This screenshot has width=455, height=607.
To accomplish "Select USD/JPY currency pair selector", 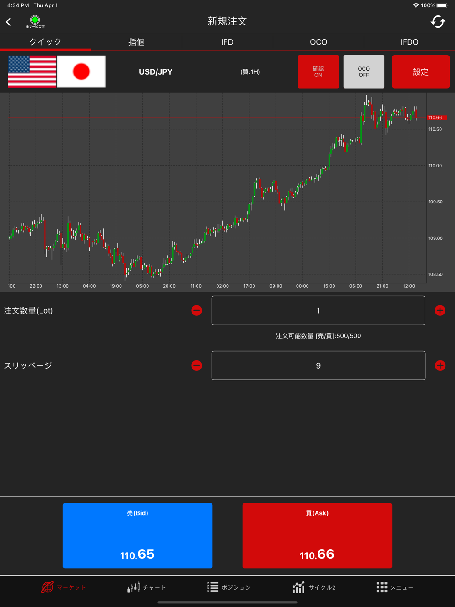I will [156, 72].
